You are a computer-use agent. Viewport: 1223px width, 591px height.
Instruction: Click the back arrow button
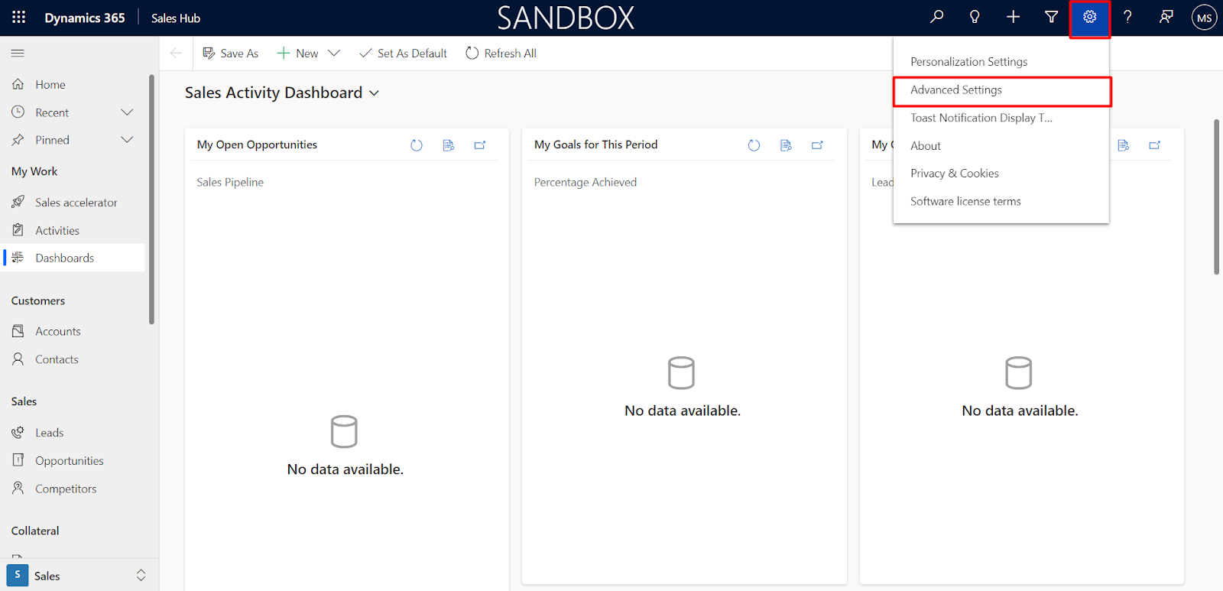point(176,53)
